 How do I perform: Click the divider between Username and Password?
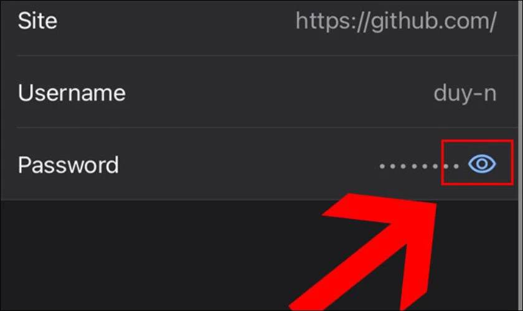pos(267,128)
